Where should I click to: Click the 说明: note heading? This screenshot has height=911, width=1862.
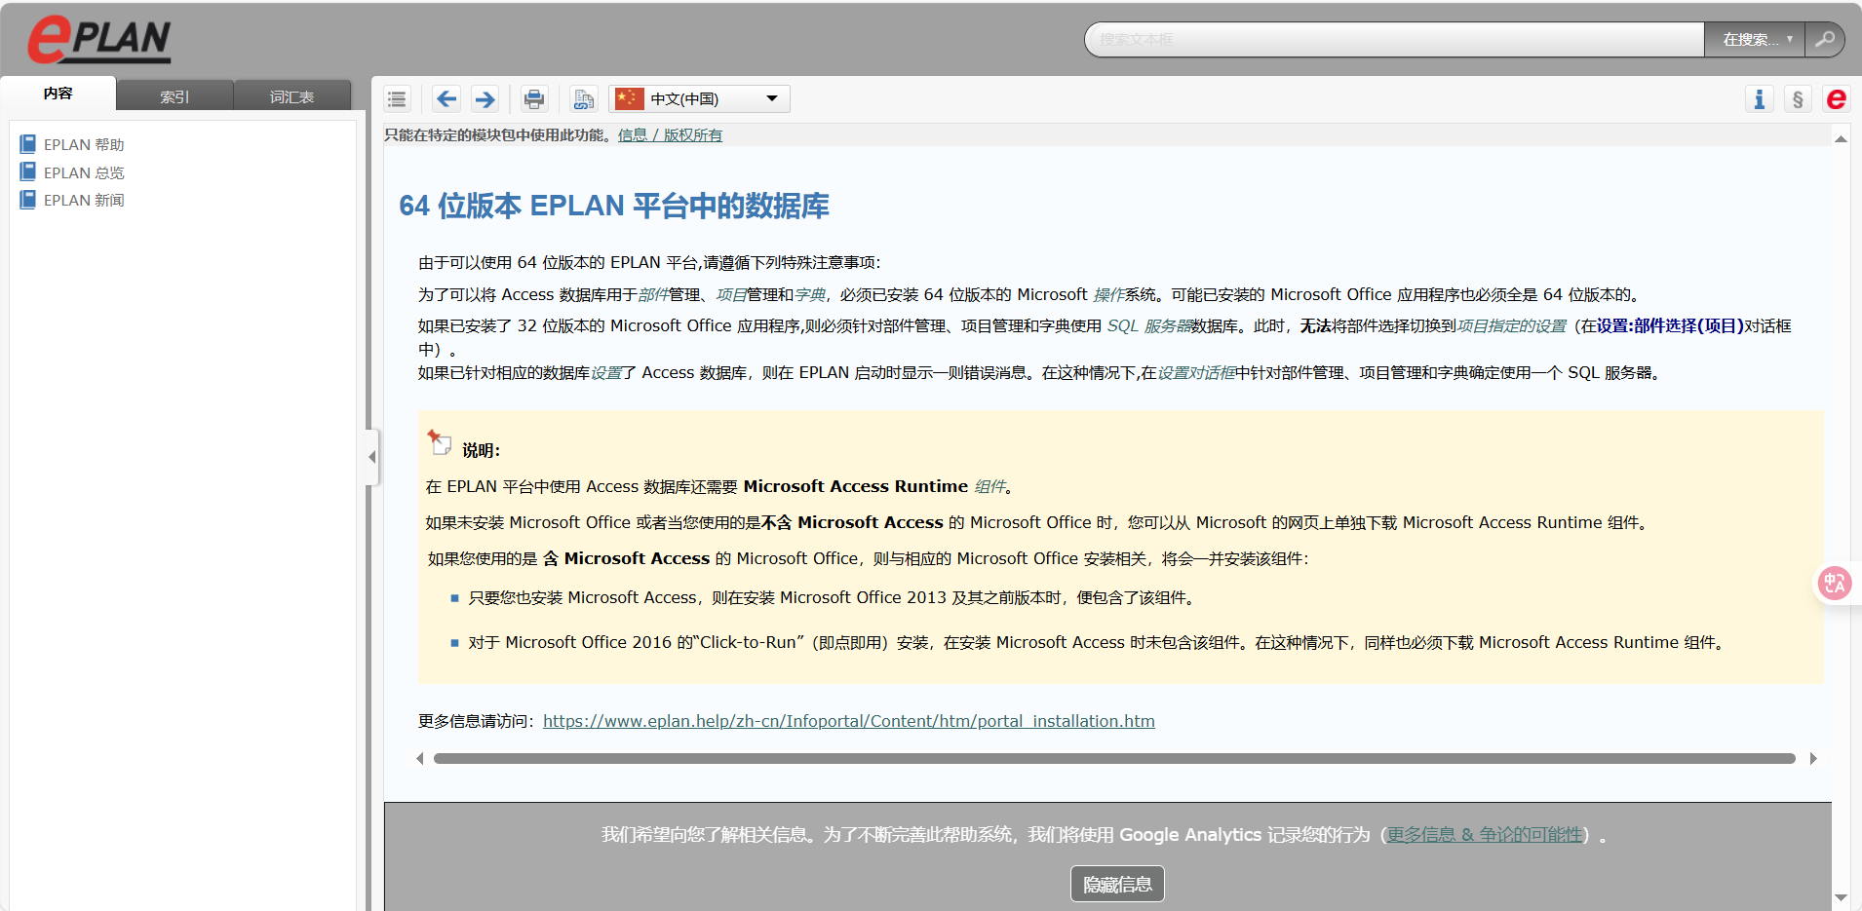coord(481,450)
